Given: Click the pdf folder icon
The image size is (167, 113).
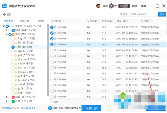Looking at the screenshot, I should pos(16,55).
